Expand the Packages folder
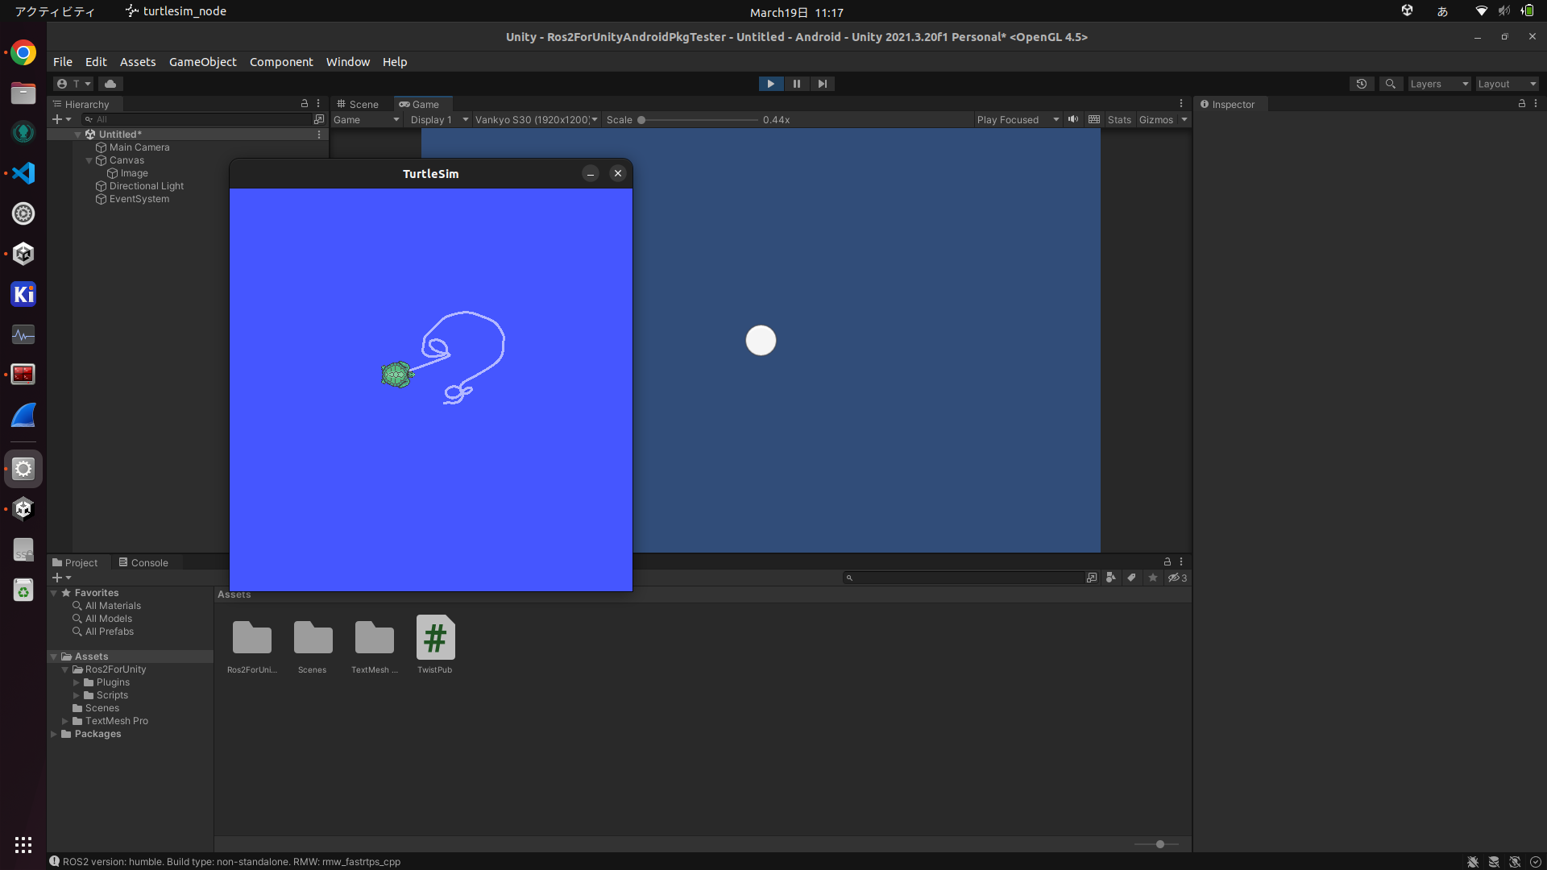Image resolution: width=1547 pixels, height=870 pixels. [54, 734]
